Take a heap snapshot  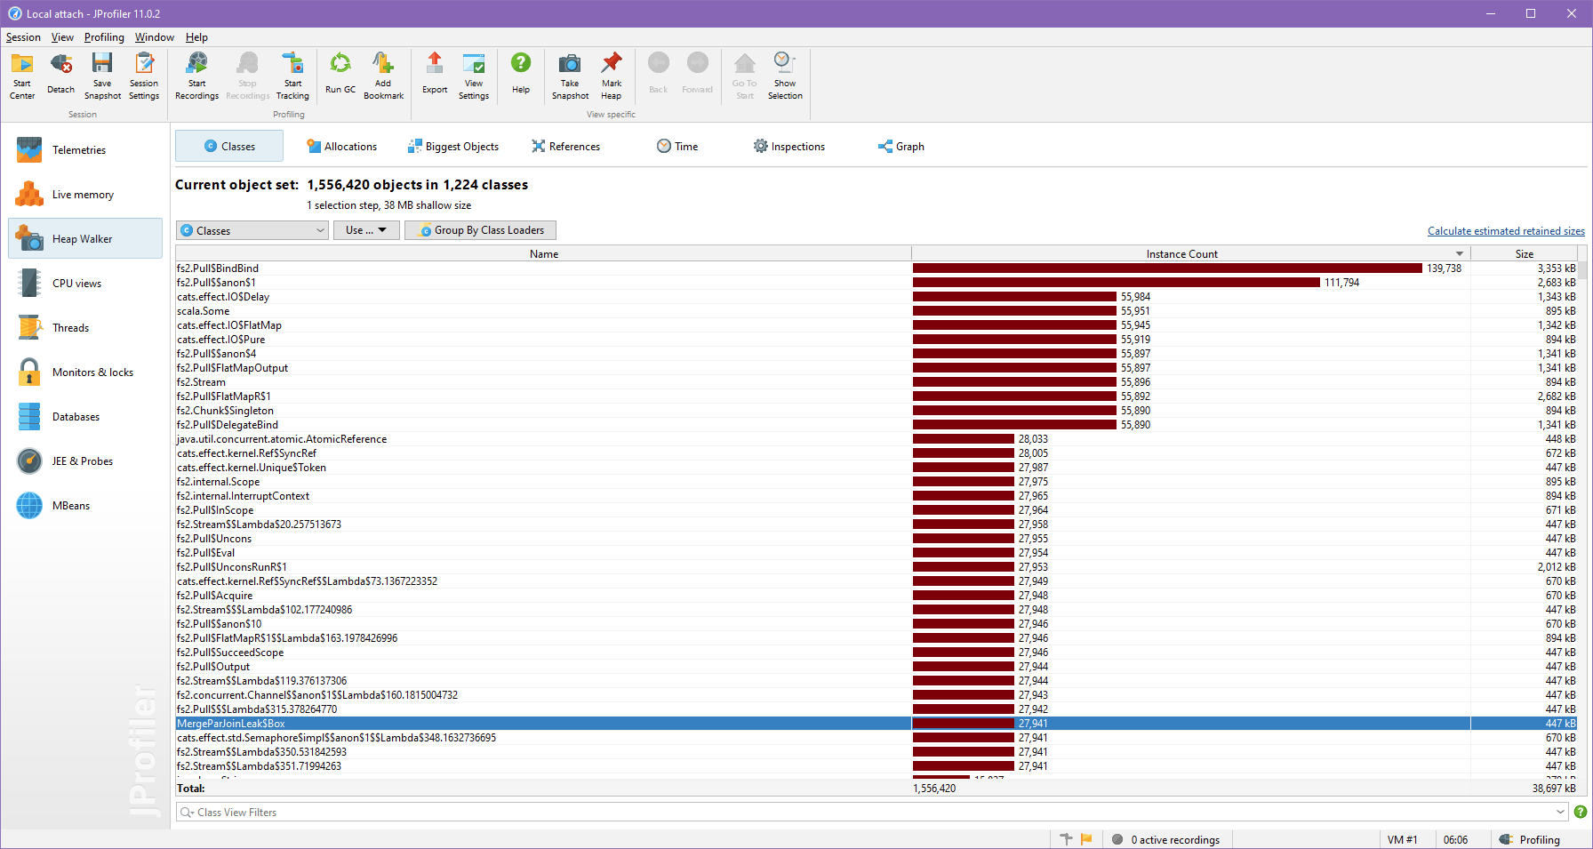tap(569, 76)
